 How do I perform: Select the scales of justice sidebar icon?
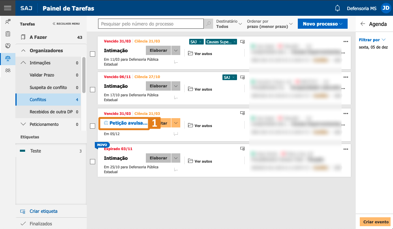click(x=8, y=58)
